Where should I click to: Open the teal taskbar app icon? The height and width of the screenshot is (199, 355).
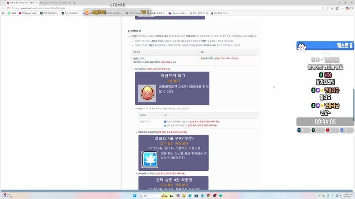click(221, 196)
